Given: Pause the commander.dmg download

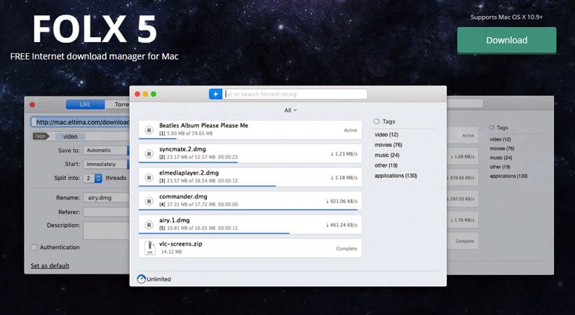Looking at the screenshot, I should [149, 201].
